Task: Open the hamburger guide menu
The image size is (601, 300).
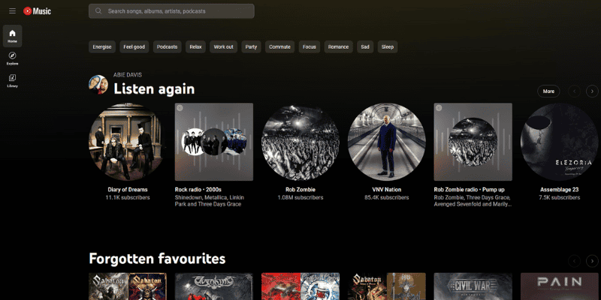Action: click(12, 11)
